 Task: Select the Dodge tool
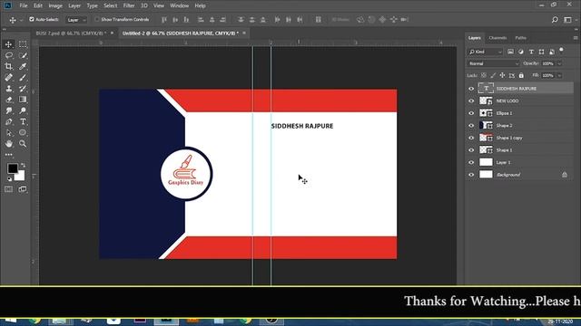(23, 110)
